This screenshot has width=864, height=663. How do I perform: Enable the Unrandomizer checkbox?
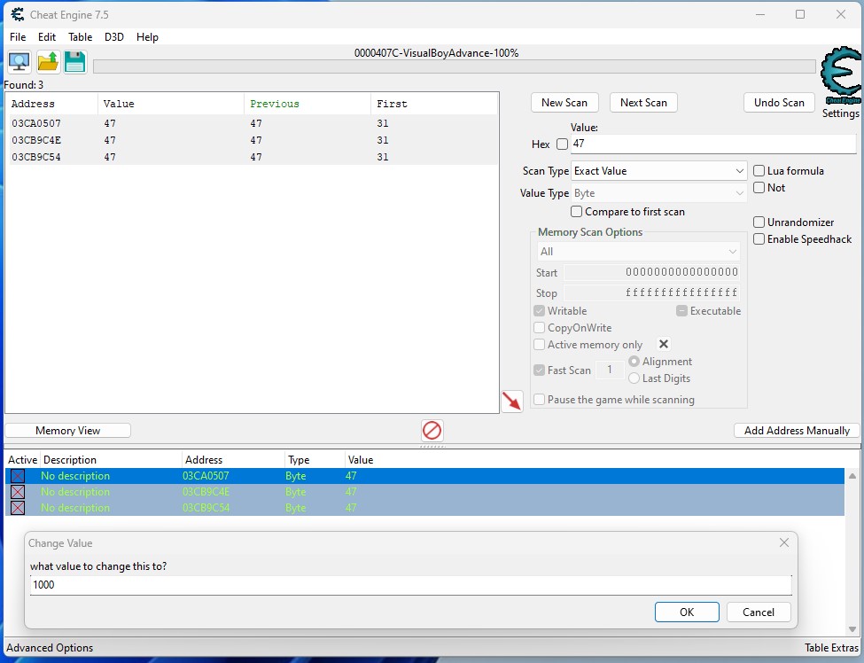tap(759, 222)
